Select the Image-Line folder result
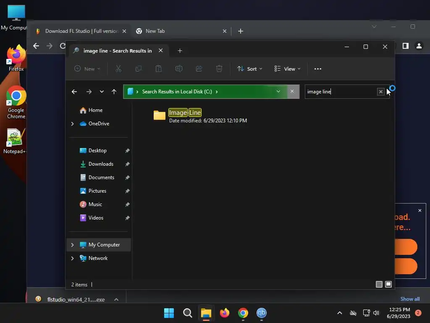Viewport: 430px width, 323px height. tap(200, 116)
